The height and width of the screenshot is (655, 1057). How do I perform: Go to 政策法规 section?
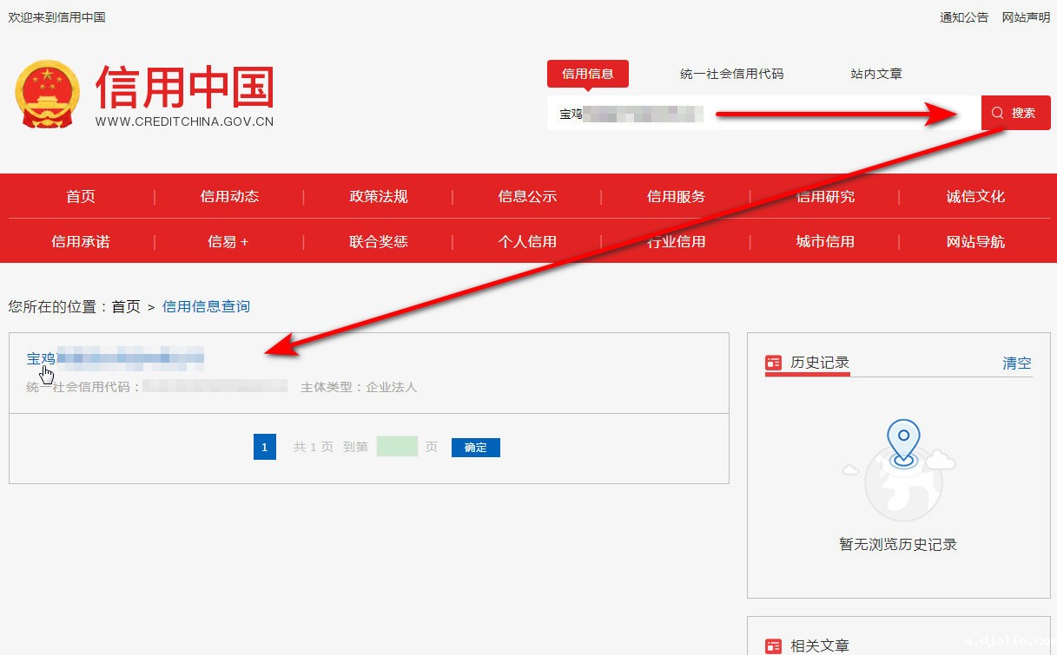click(x=379, y=197)
